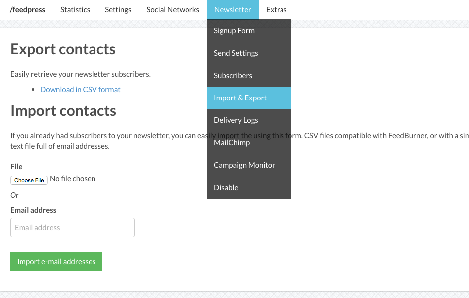Click the bold Email address field label
This screenshot has width=469, height=298.
pos(33,210)
